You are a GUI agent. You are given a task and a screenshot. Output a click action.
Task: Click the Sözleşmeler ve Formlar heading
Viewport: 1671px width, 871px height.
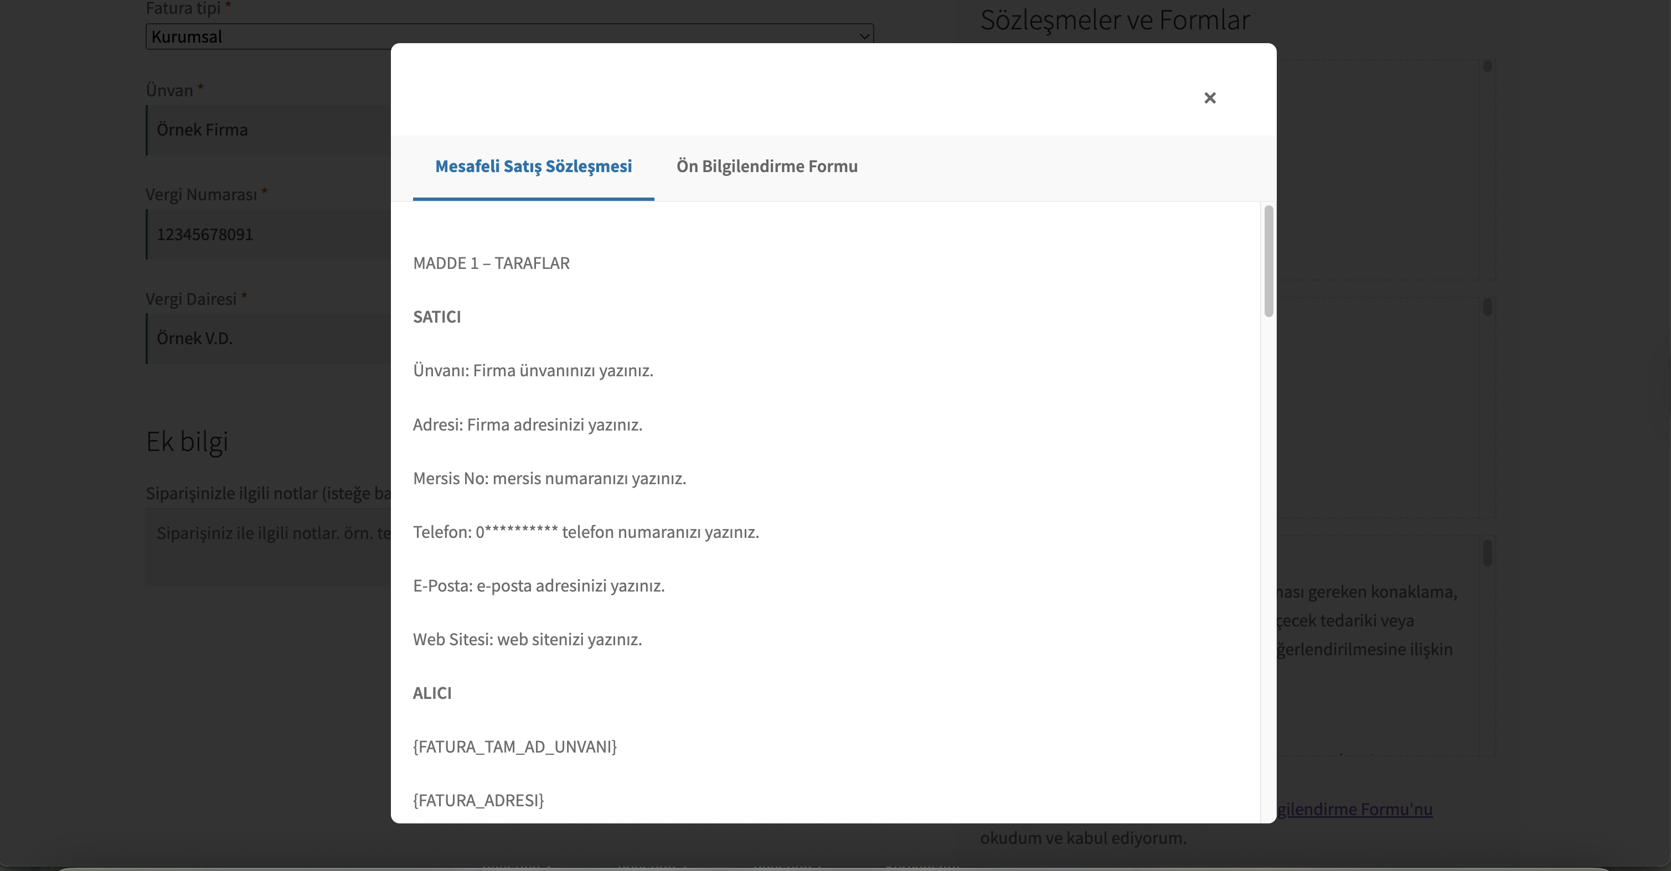point(1115,20)
